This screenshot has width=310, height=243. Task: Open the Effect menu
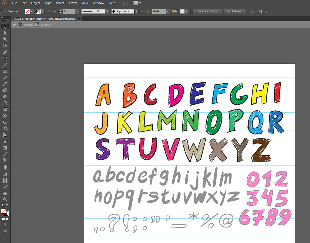click(73, 3)
